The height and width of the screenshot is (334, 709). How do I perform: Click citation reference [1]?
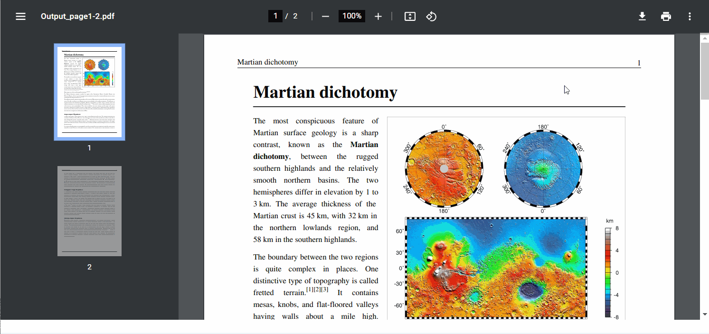click(x=310, y=289)
